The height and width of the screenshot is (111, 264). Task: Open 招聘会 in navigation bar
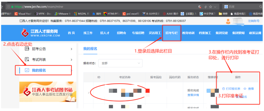121,33
